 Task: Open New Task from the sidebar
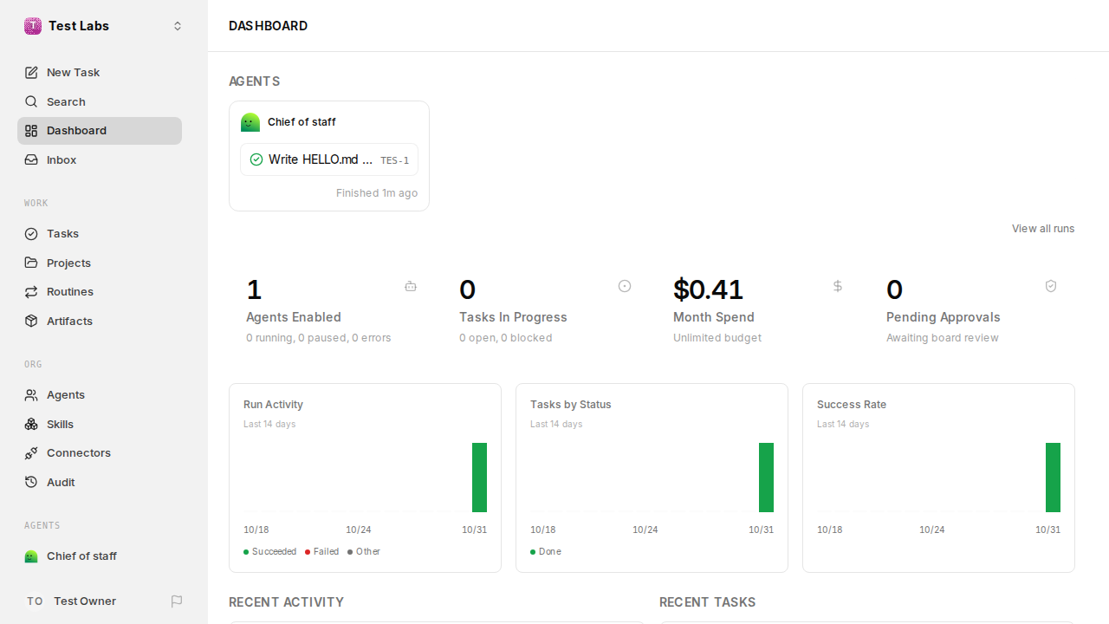pos(100,73)
